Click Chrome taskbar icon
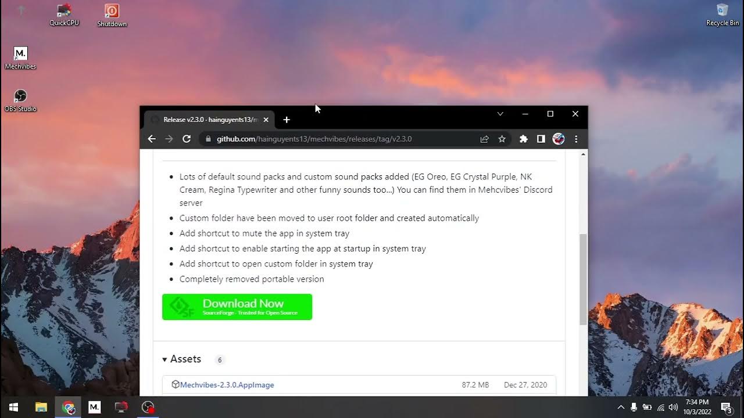744x418 pixels. (x=69, y=407)
